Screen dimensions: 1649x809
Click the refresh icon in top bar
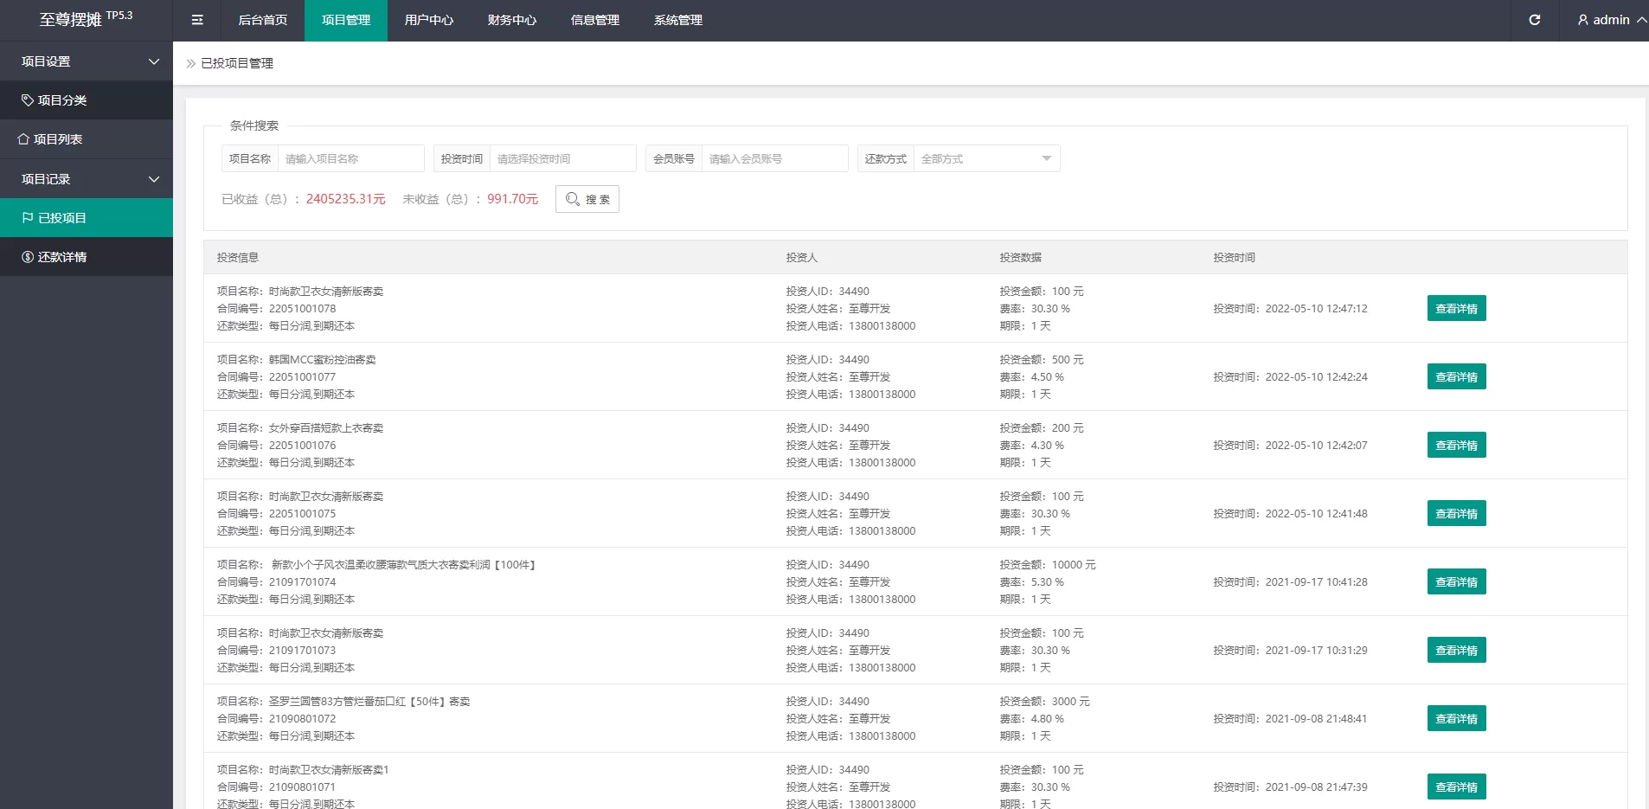1534,20
